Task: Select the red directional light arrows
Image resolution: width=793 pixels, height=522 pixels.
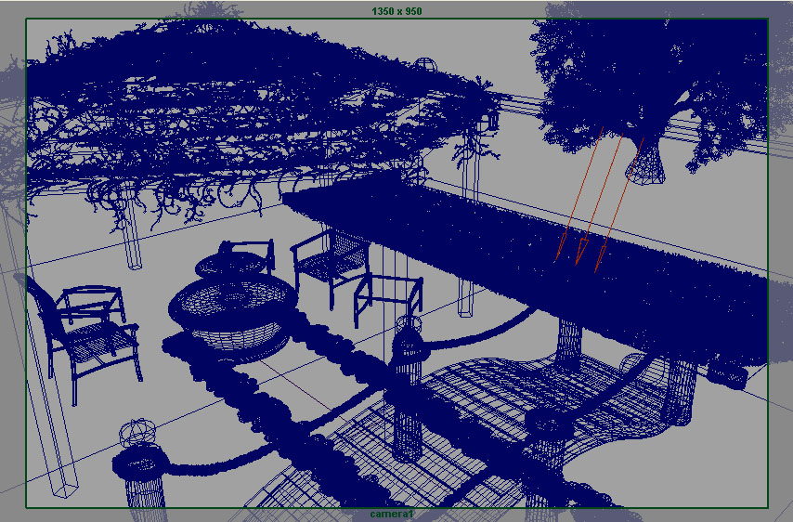Action: click(598, 199)
